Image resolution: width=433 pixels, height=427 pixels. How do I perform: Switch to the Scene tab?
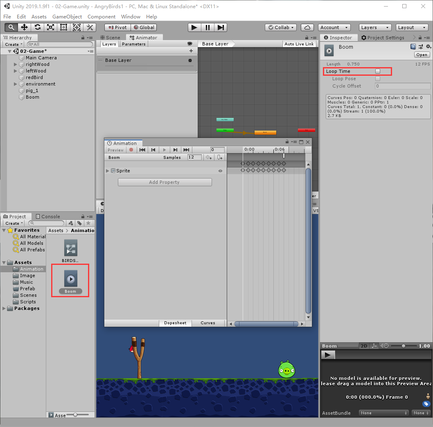pos(110,38)
